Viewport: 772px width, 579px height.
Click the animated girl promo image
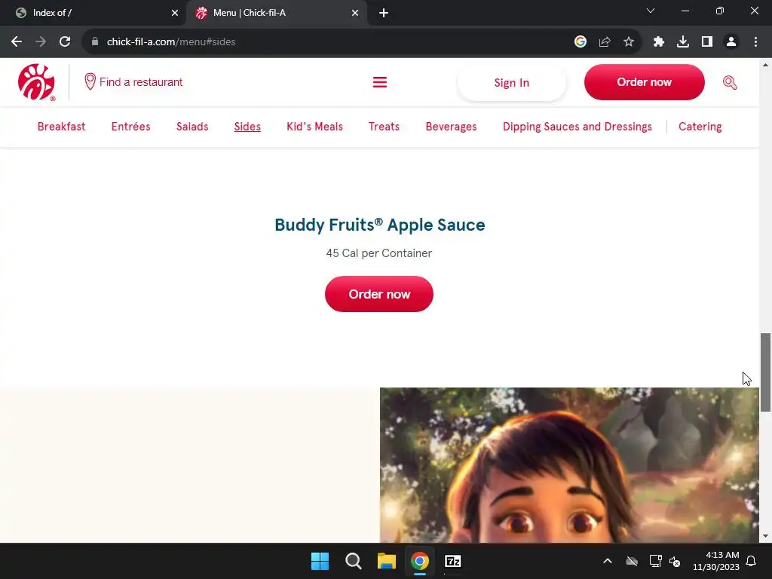click(x=570, y=465)
